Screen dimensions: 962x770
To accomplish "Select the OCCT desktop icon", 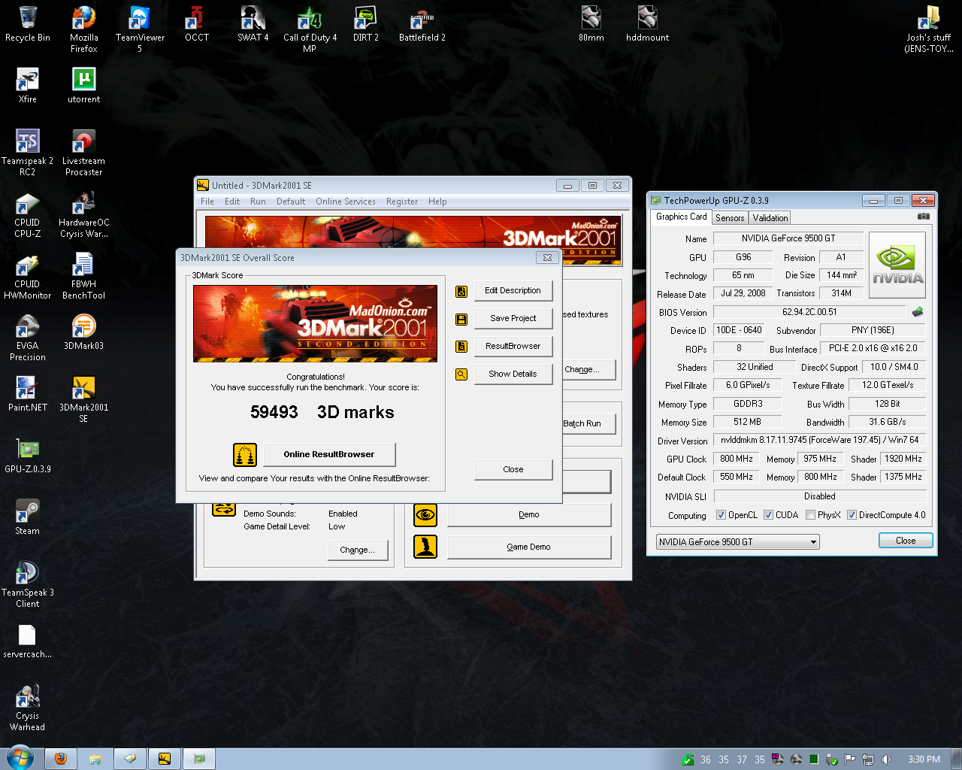I will (197, 24).
